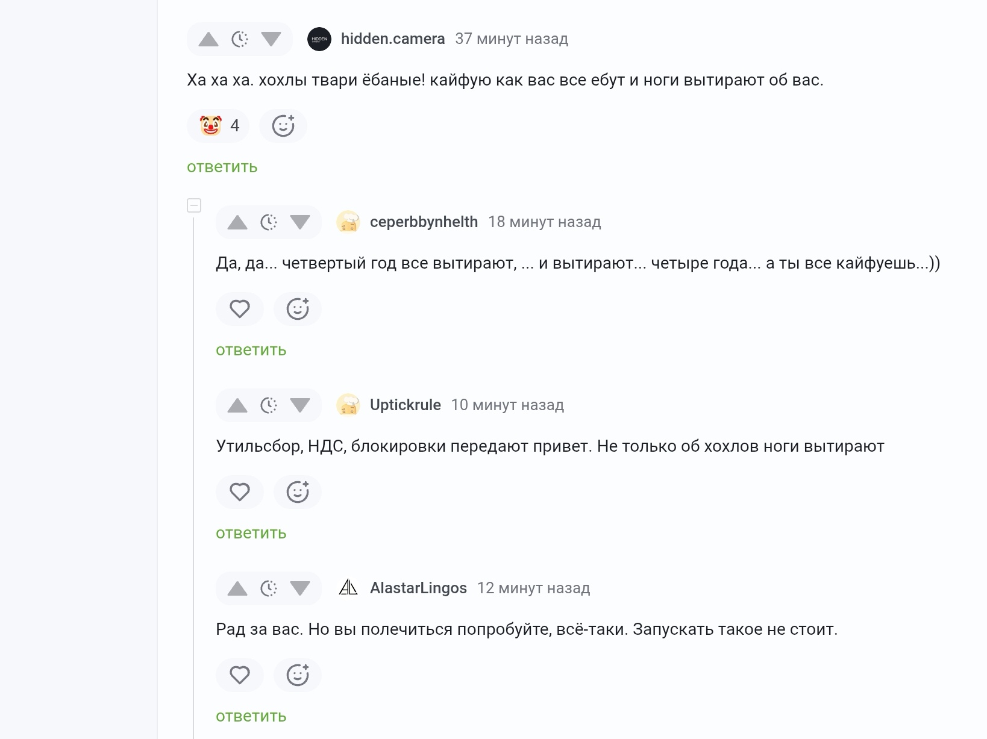987x739 pixels.
Task: Upvote the AlastarLingos reply
Action: pos(237,589)
